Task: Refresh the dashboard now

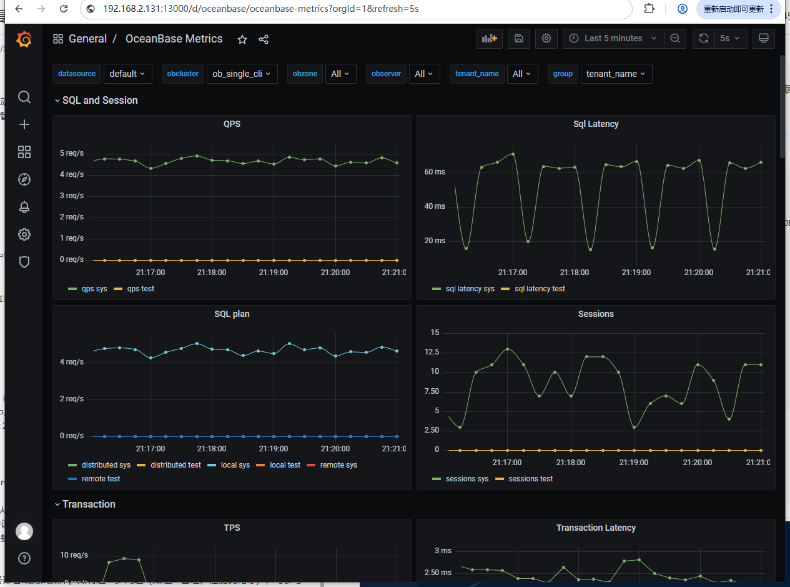Action: coord(704,38)
